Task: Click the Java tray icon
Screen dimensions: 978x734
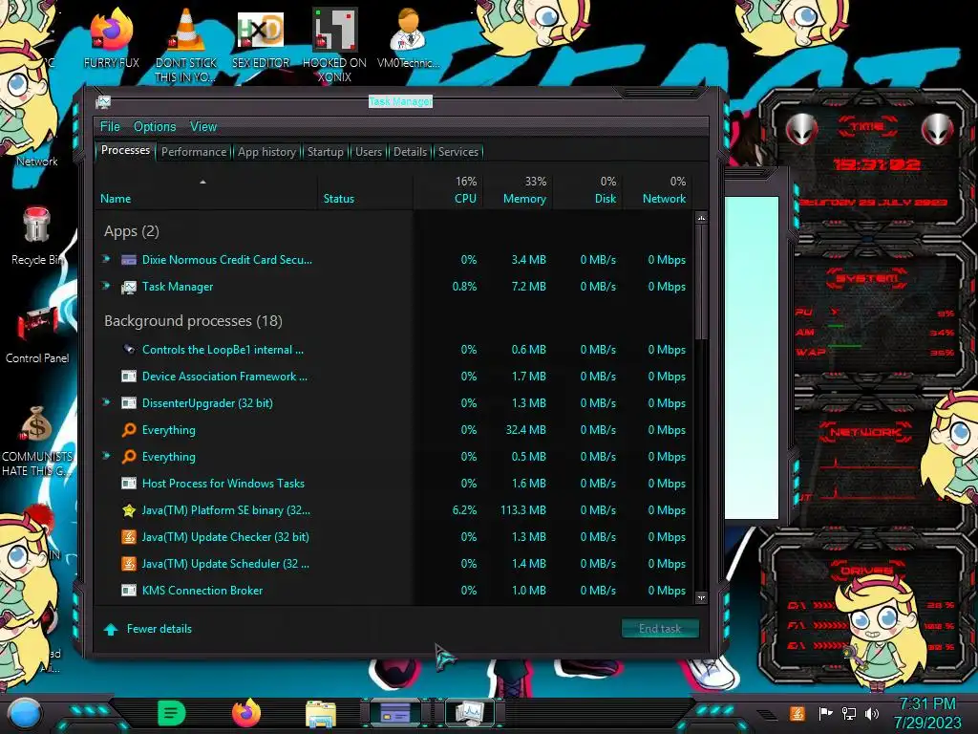Action: (797, 713)
